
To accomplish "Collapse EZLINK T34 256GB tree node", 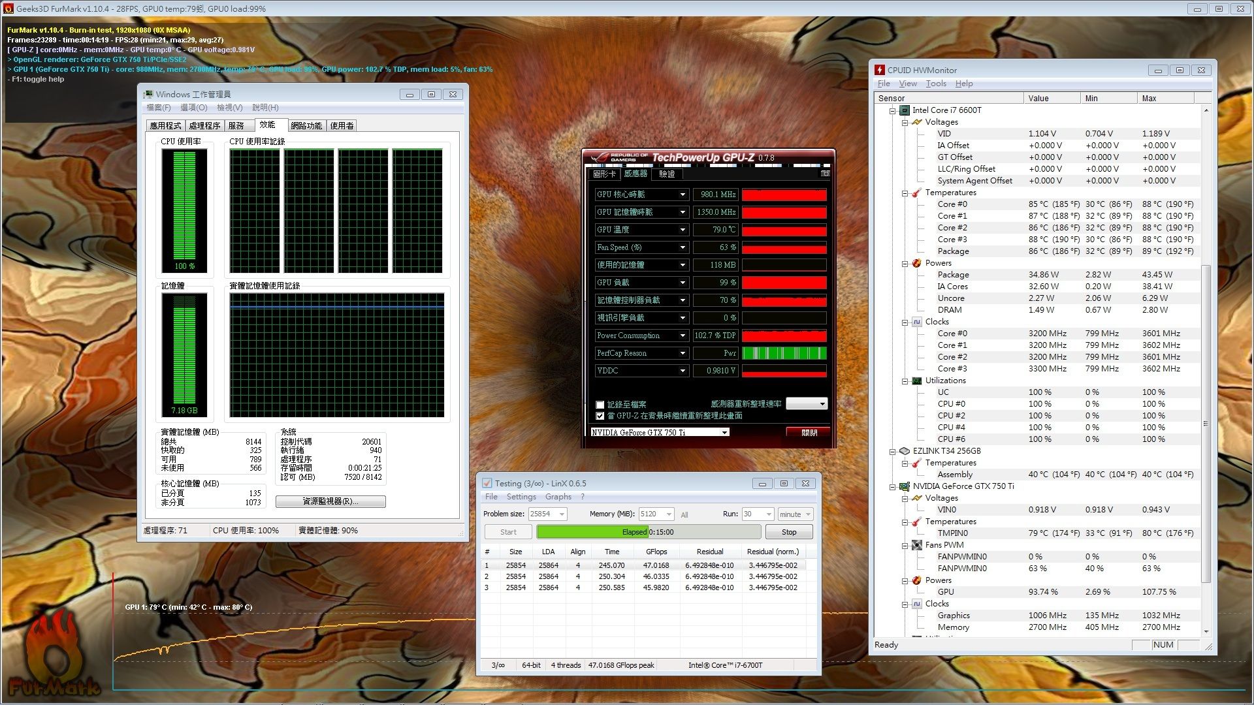I will [x=892, y=452].
